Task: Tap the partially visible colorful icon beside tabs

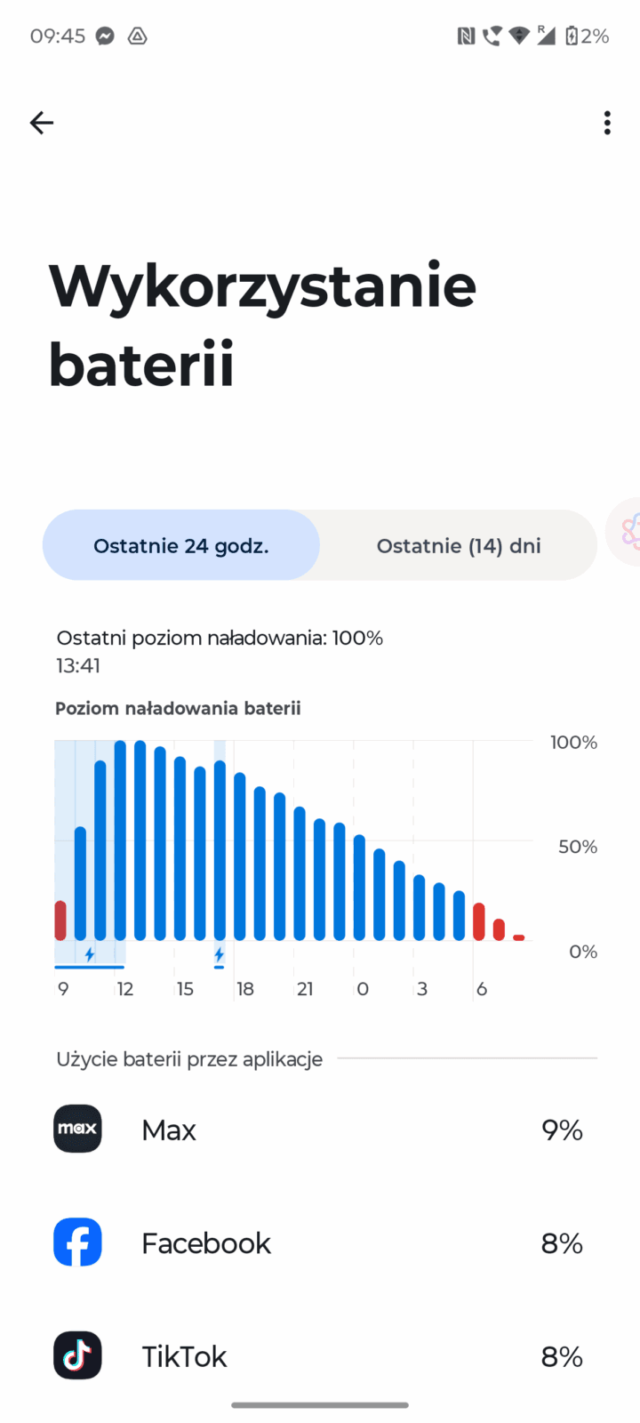Action: pyautogui.click(x=625, y=532)
